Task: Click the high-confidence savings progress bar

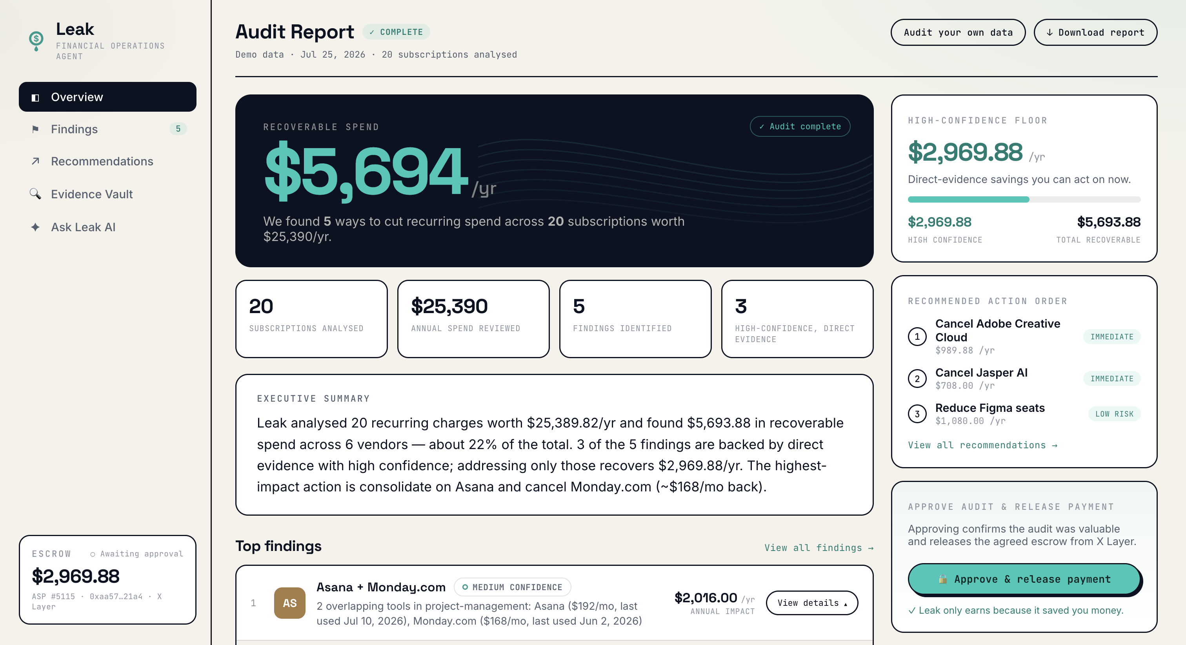Action: [1024, 200]
